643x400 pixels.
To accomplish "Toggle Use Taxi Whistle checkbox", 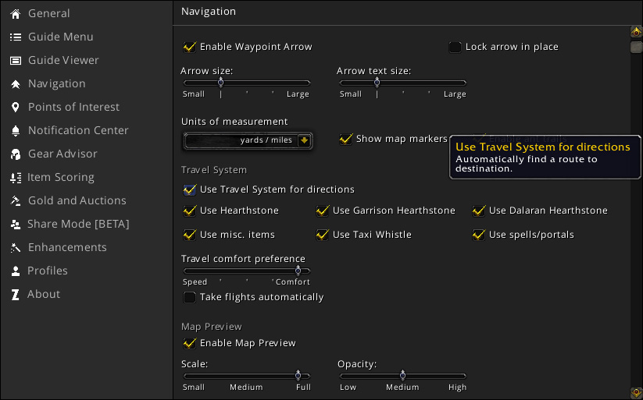I will pyautogui.click(x=323, y=235).
